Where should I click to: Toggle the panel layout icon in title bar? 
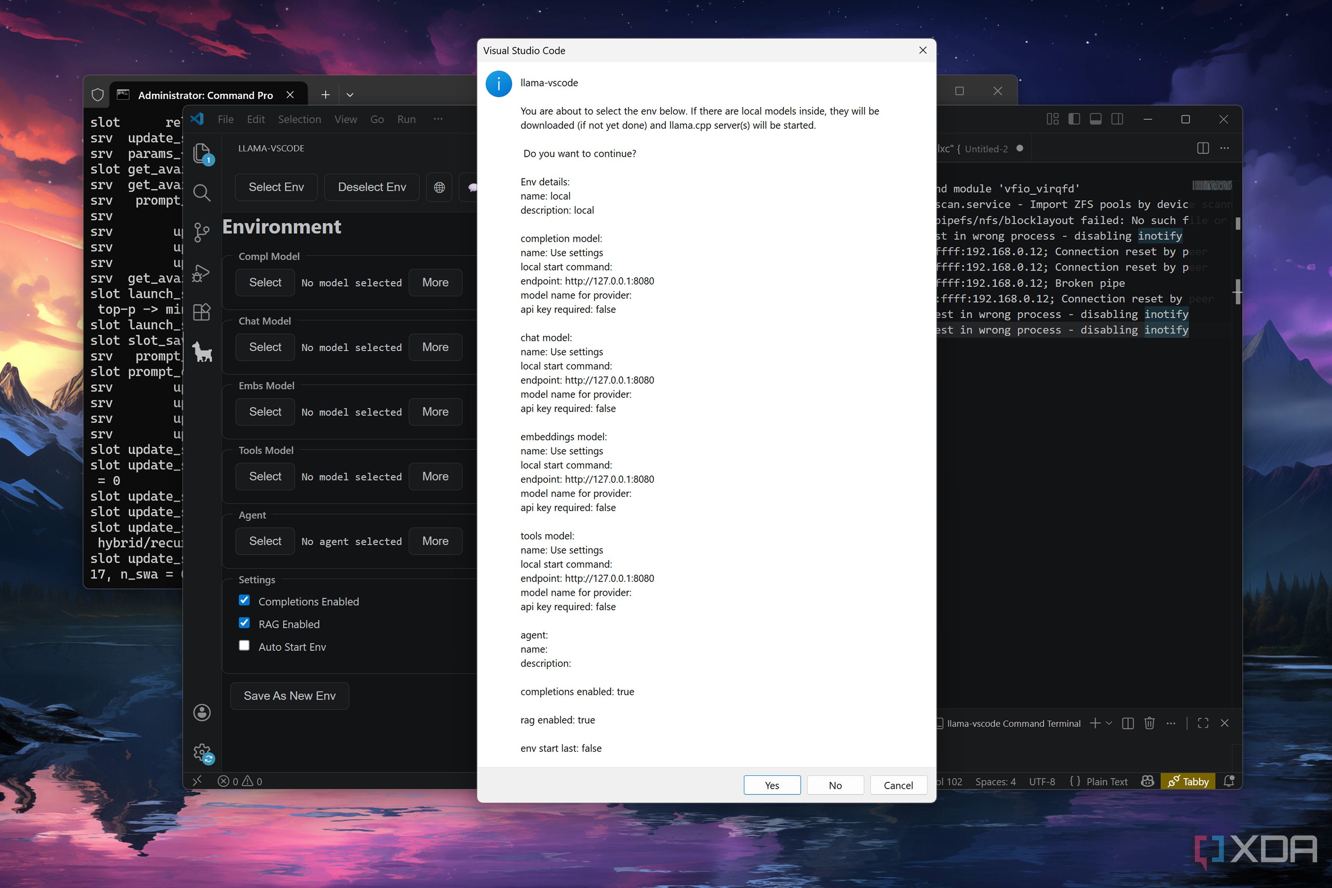coord(1095,119)
